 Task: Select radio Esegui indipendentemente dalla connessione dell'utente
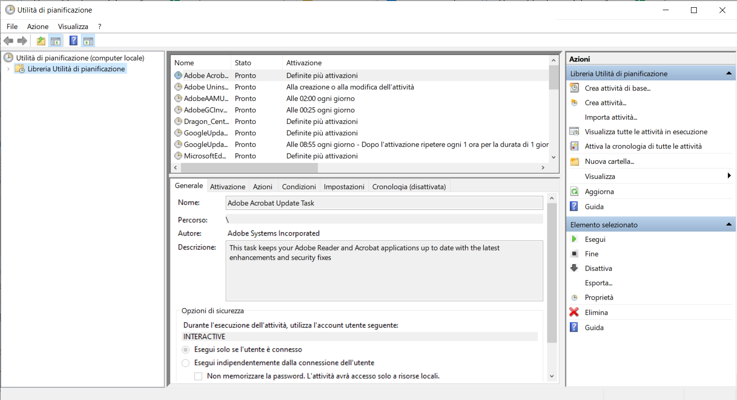(x=186, y=363)
